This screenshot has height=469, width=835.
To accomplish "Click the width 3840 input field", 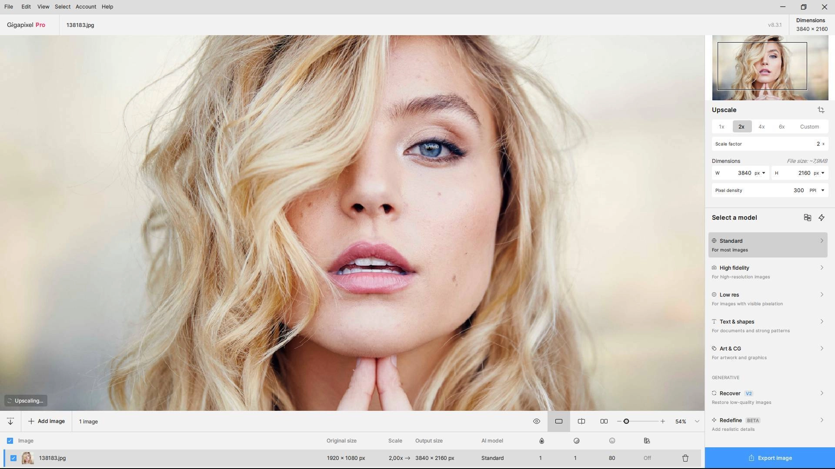I will tap(741, 173).
